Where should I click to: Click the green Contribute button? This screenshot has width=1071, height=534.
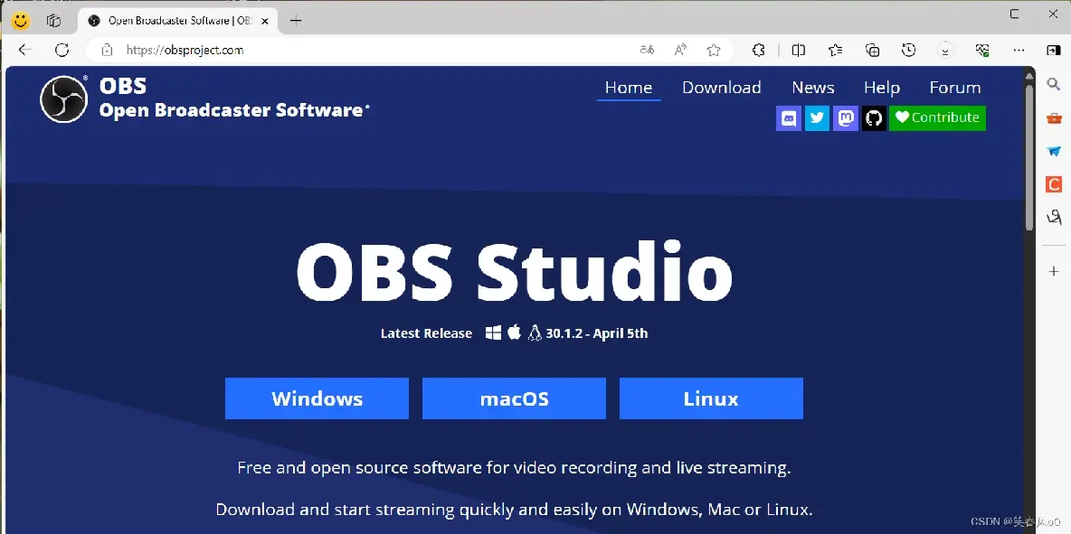[937, 118]
